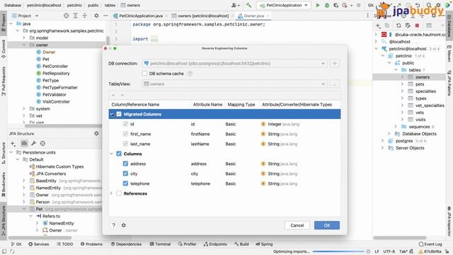Click the lastName attribute name cell
453x255 pixels.
point(200,144)
